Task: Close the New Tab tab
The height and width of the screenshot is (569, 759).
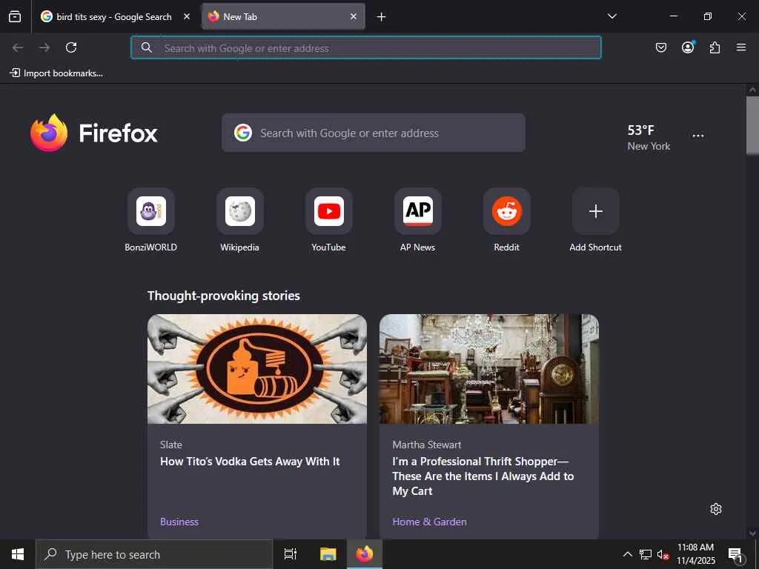Action: click(x=354, y=16)
